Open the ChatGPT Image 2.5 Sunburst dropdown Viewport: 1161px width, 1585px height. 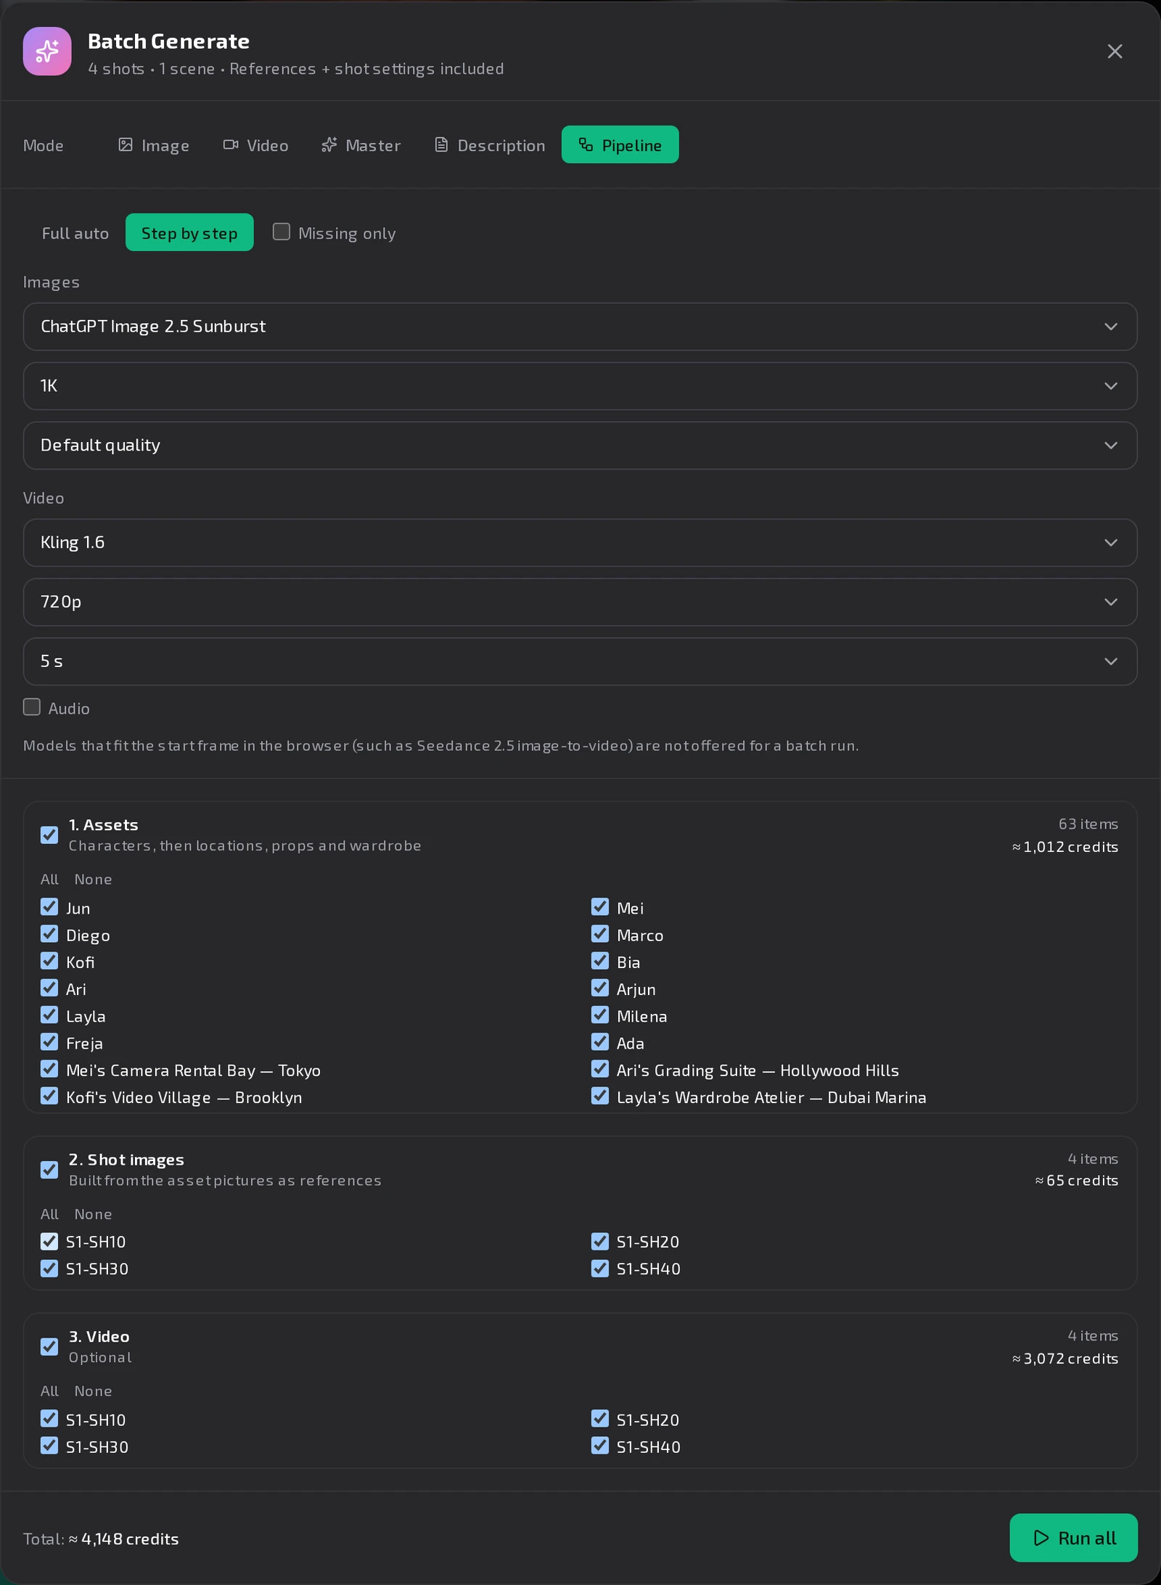point(580,327)
